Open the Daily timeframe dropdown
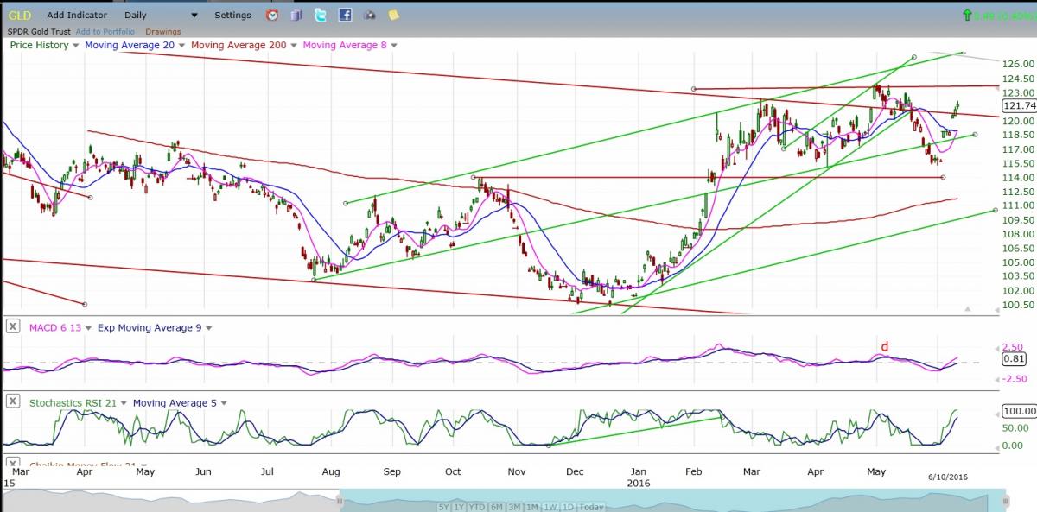The image size is (1037, 512). 161,15
